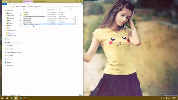Open the address bar history dropdown
Image resolution: width=178 pixels, height=100 pixels.
pos(59,7)
